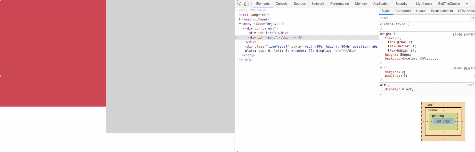
Task: Collapse the flex shorthand property triangle
Action: (x=396, y=39)
